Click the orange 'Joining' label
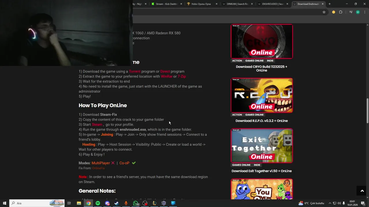 click(x=107, y=135)
